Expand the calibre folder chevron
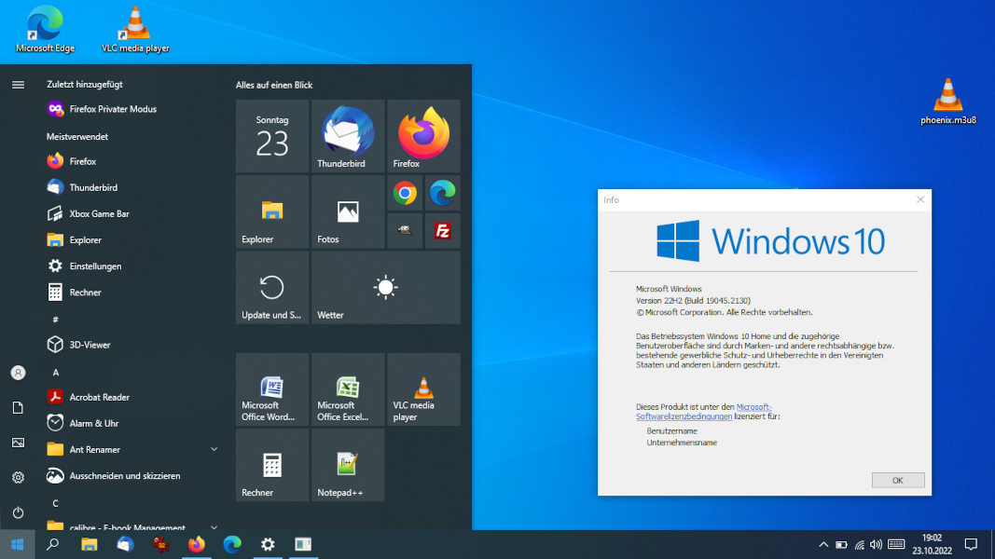Screen dimensions: 995x559 pyautogui.click(x=214, y=526)
